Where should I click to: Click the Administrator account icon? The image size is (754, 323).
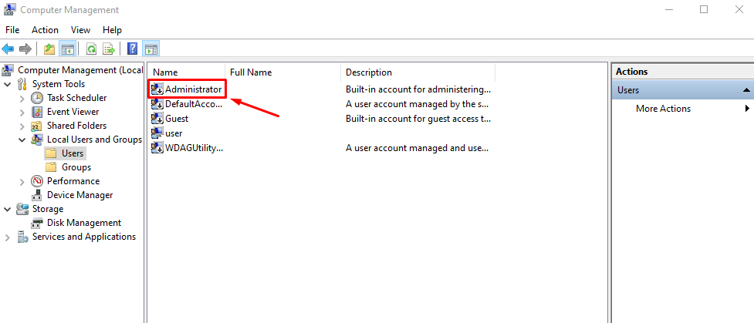coord(157,89)
